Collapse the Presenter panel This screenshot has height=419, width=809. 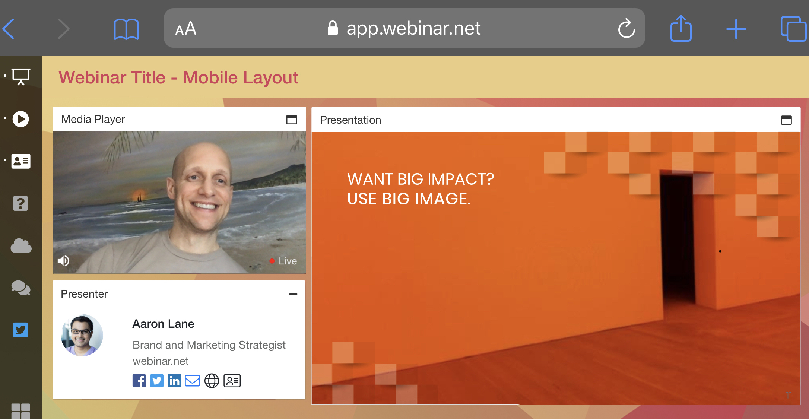pyautogui.click(x=293, y=294)
